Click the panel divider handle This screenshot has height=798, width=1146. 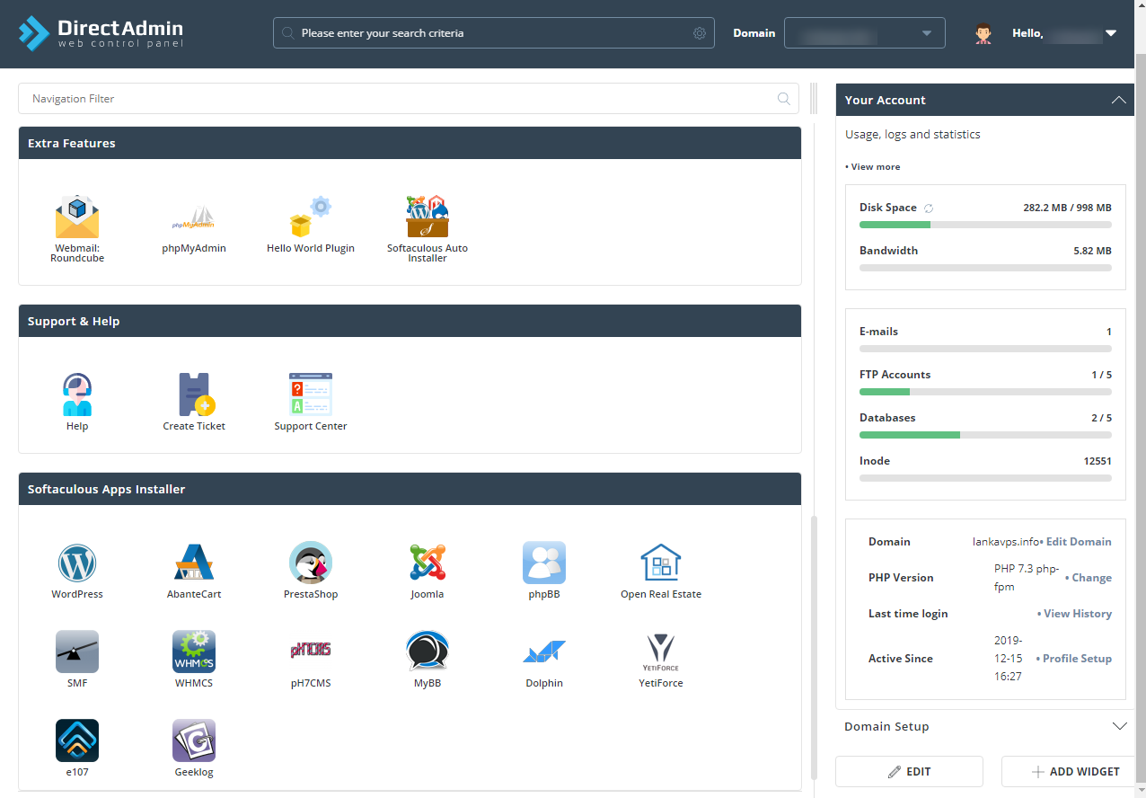point(814,99)
